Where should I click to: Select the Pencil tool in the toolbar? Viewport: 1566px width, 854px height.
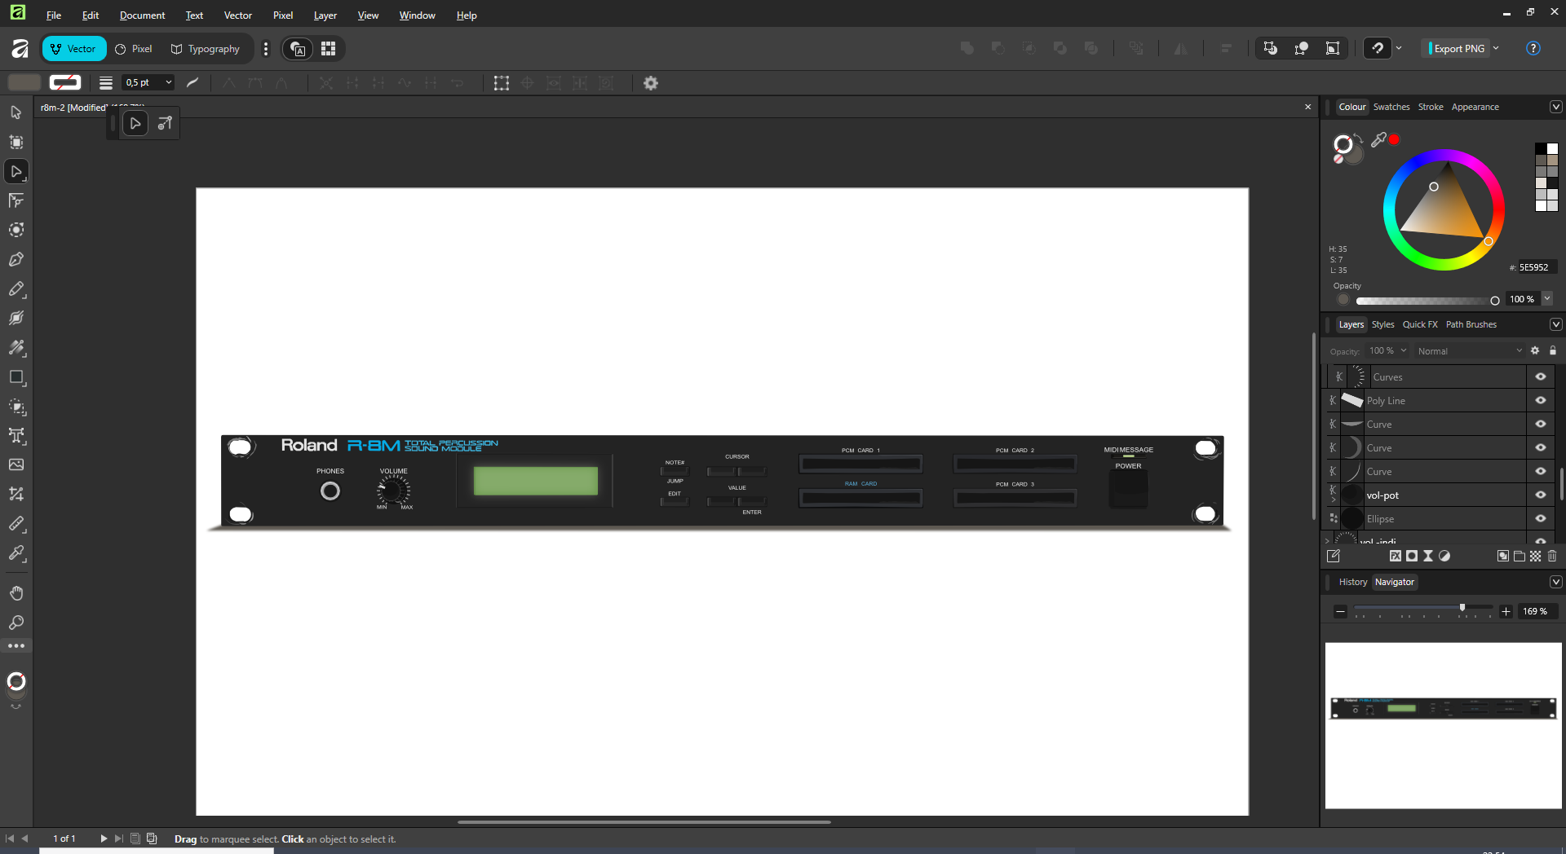click(16, 289)
